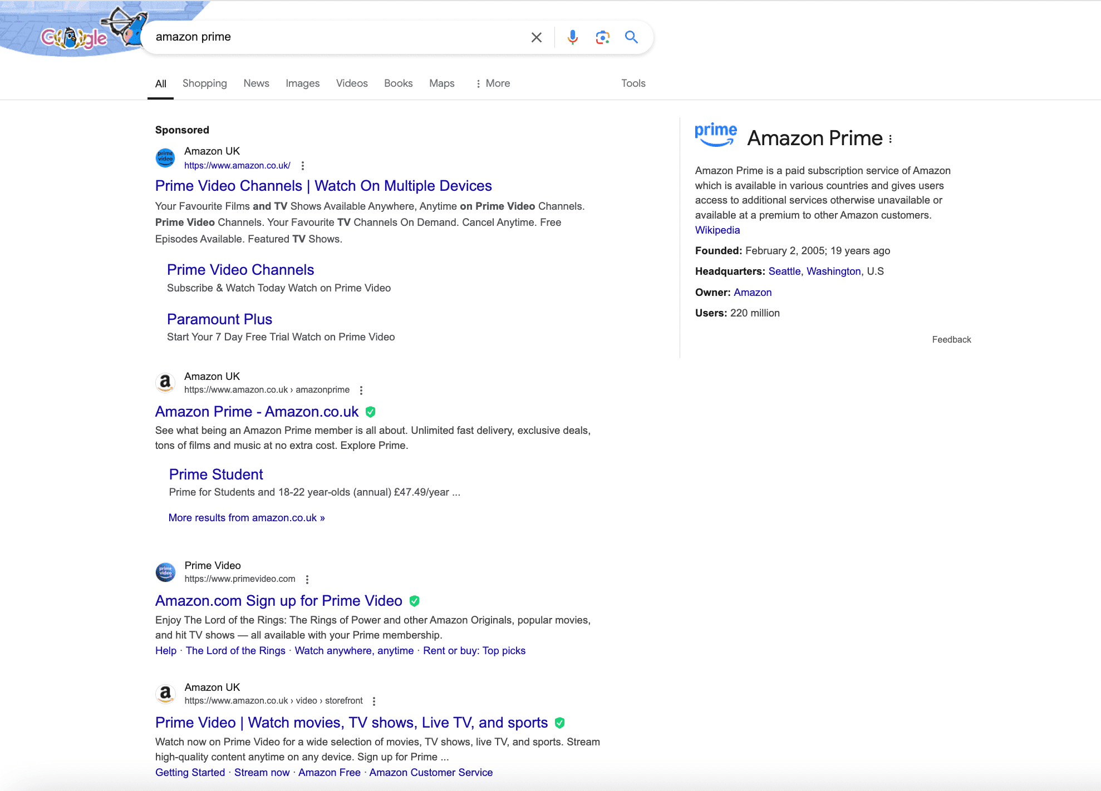Screen dimensions: 1101x791
Task: Click the Google search magnifier icon
Action: [632, 37]
